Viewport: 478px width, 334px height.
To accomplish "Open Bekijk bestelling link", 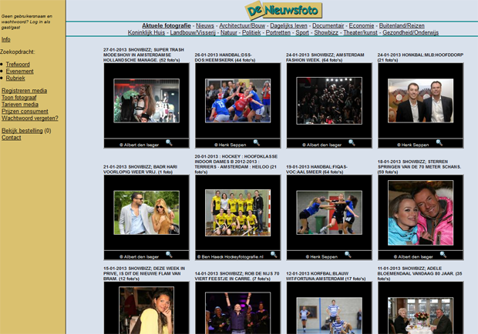I will coord(22,131).
